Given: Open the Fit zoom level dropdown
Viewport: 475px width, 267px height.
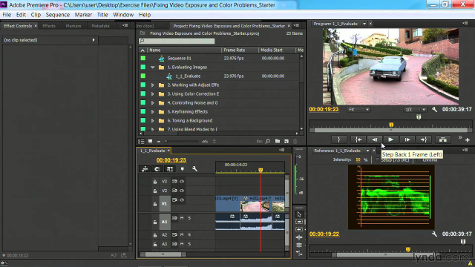Looking at the screenshot, I should [358, 110].
